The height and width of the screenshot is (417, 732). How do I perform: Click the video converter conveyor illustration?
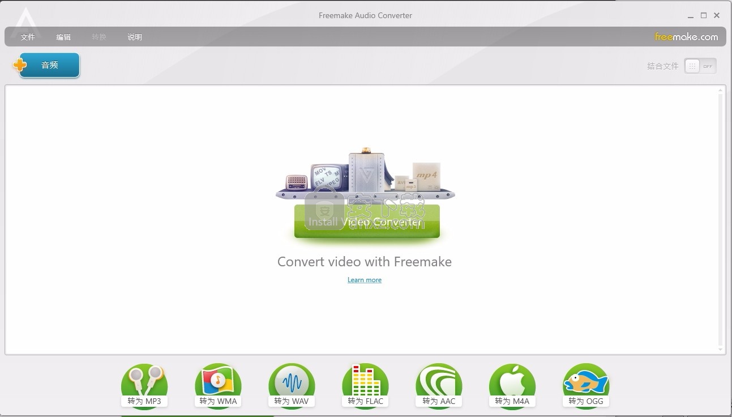click(365, 173)
